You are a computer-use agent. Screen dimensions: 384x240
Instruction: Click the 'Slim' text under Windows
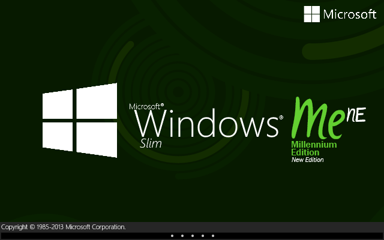tap(151, 143)
